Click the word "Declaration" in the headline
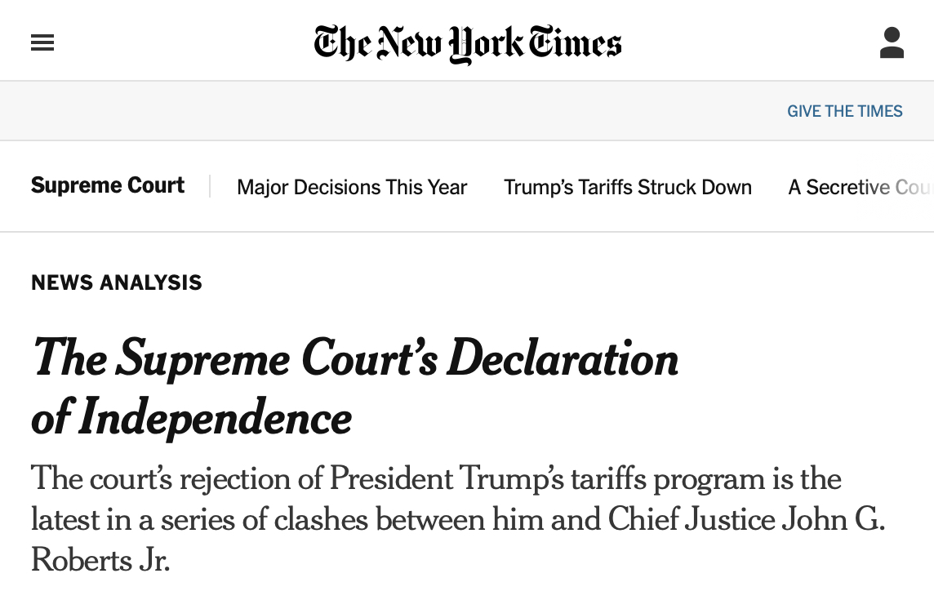The width and height of the screenshot is (934, 609). tap(563, 359)
